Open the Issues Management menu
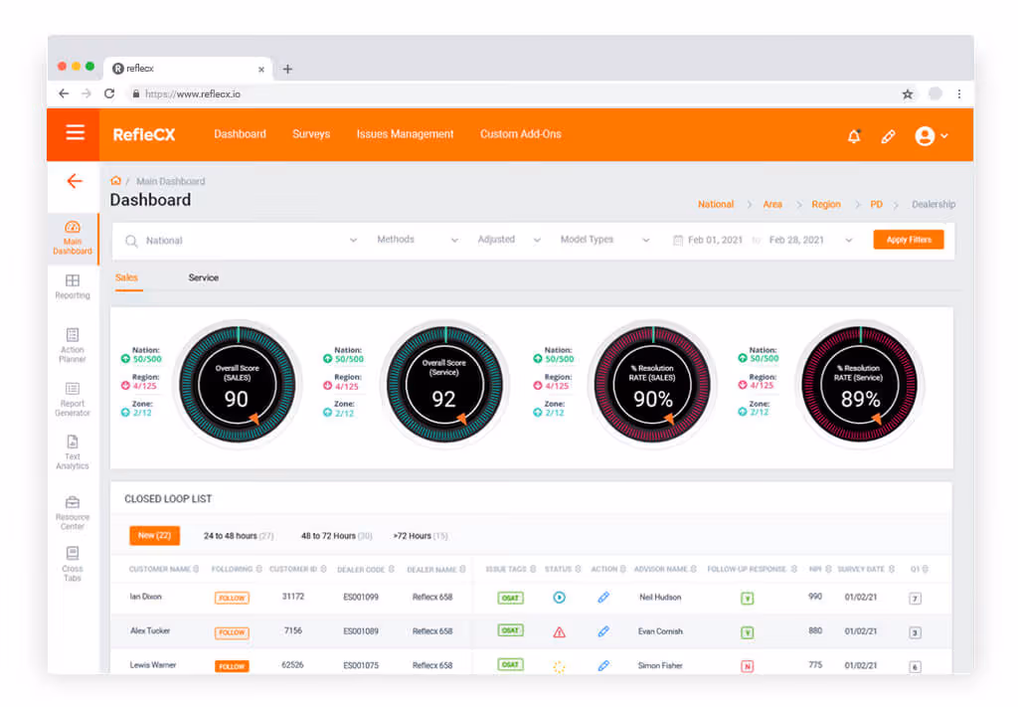 tap(406, 133)
